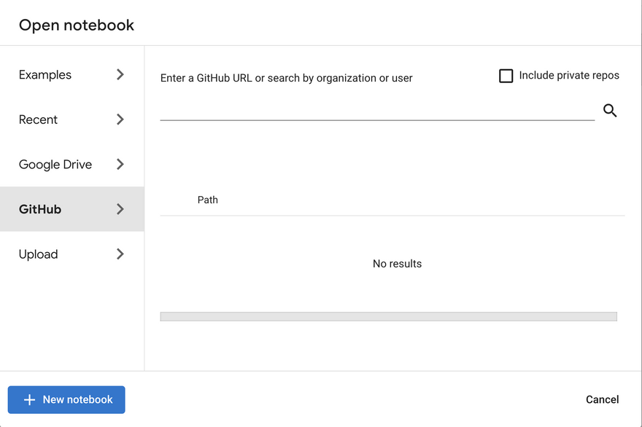Create a New notebook
Image resolution: width=642 pixels, height=427 pixels.
pyautogui.click(x=66, y=399)
